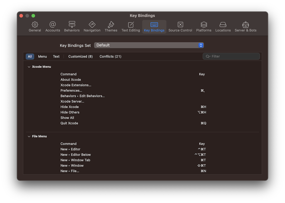Open the Themes paintbrush icon
Screen dimensions: 285x203
coord(111,24)
